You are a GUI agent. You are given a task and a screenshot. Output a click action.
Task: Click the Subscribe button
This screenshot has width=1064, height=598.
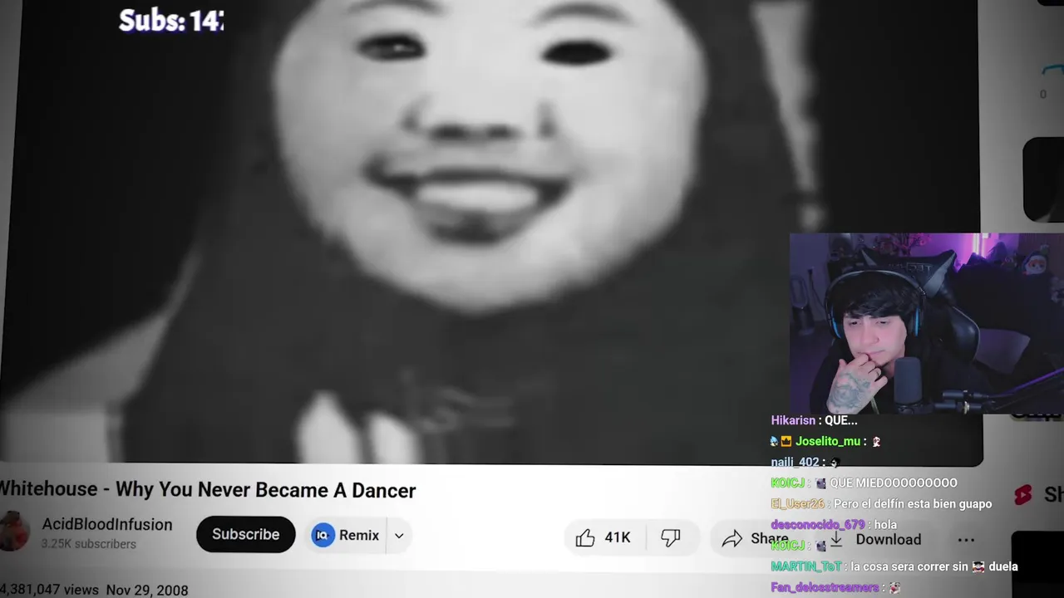click(245, 534)
